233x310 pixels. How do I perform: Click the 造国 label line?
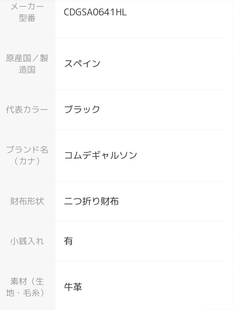(27, 69)
